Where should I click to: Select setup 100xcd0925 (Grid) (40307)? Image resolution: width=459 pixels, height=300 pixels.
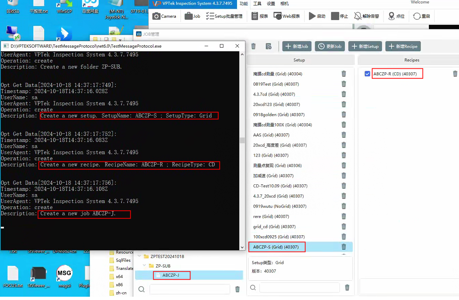[279, 237]
